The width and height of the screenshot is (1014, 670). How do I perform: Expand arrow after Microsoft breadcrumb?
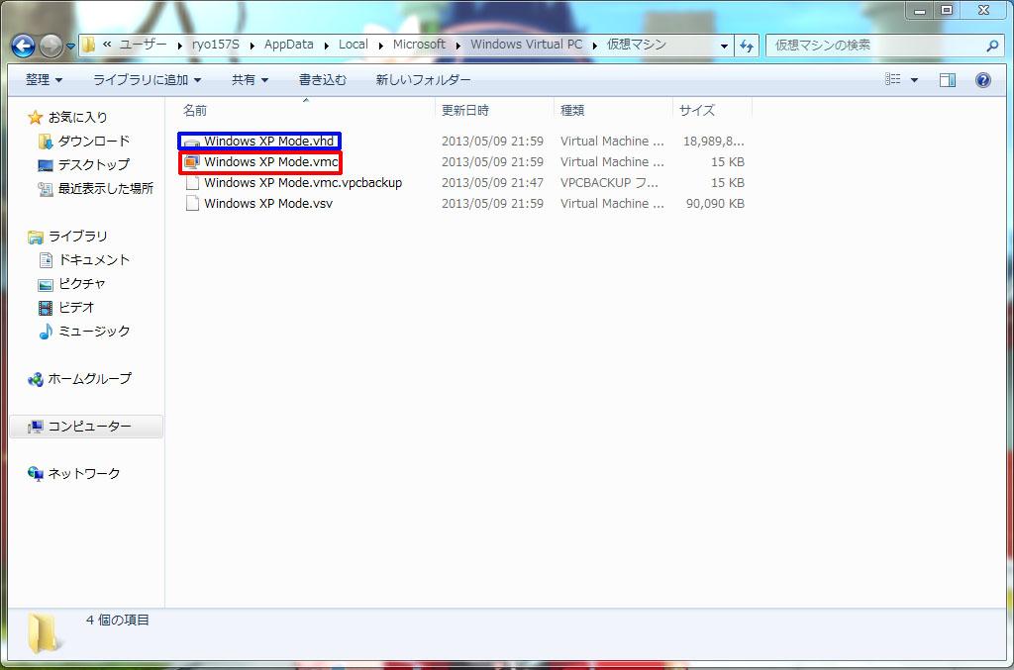[457, 46]
